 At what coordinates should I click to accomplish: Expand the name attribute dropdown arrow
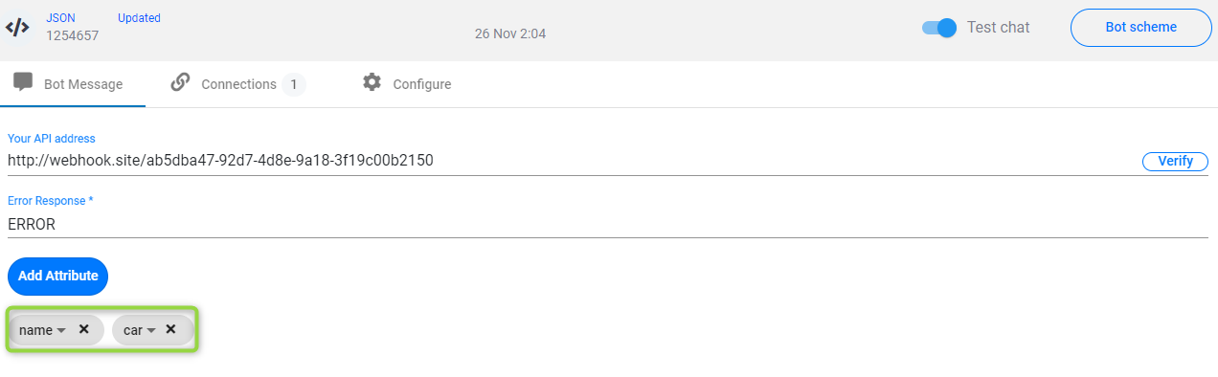(61, 330)
